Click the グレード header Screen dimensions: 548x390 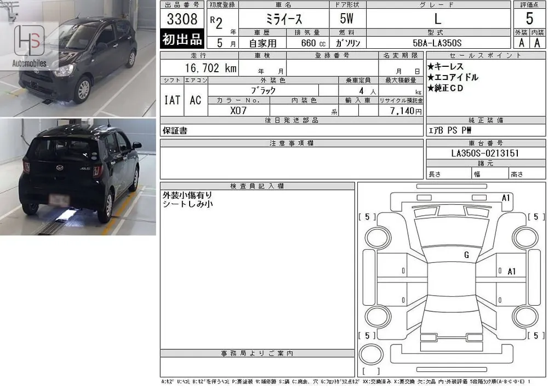[437, 4]
